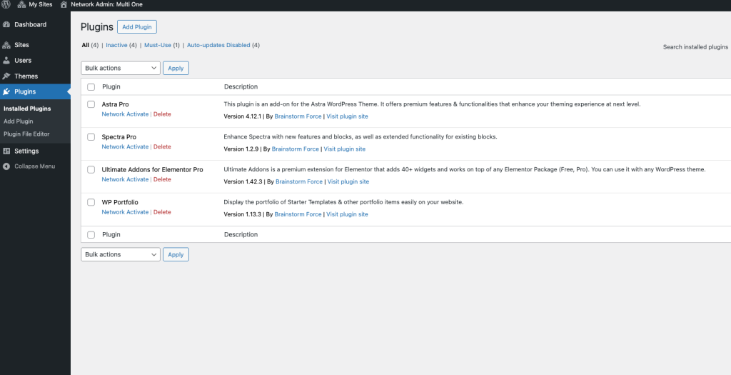Select Installed Plugins submenu item
This screenshot has width=731, height=375.
pos(27,109)
